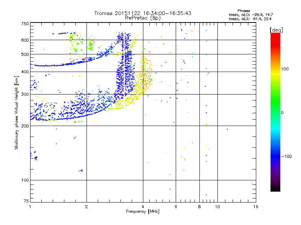Click the x-axis tick label '8'
This screenshot has width=301, height=225.
pos(199,207)
